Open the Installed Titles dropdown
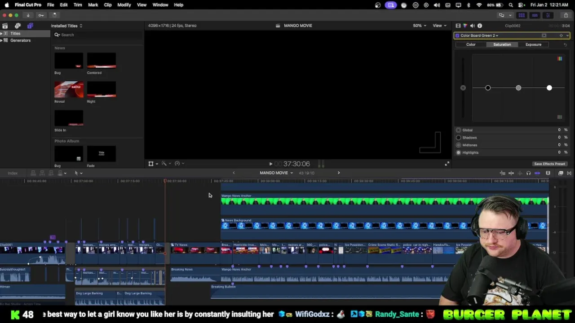Screen dimensions: 575x323 click(x=66, y=26)
